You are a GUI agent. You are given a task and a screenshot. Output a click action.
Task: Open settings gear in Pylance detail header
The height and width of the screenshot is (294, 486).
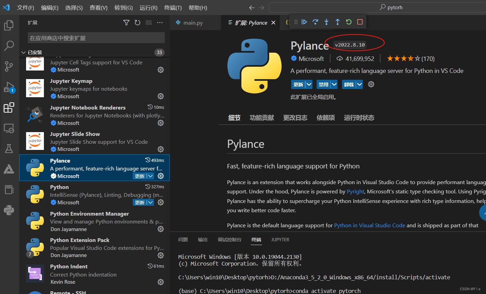[x=371, y=84]
